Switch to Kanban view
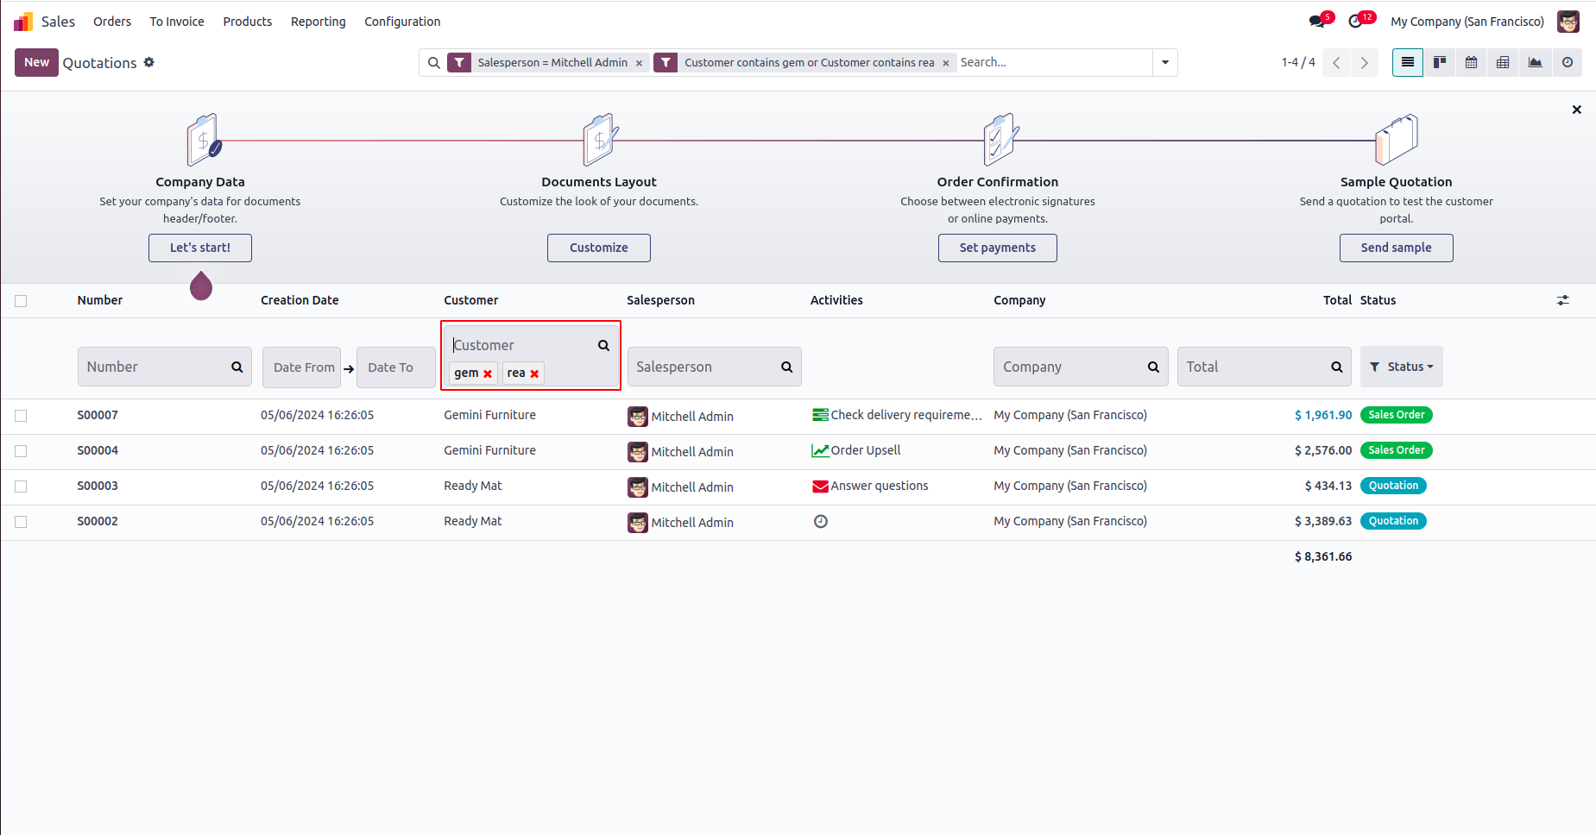 coord(1439,62)
